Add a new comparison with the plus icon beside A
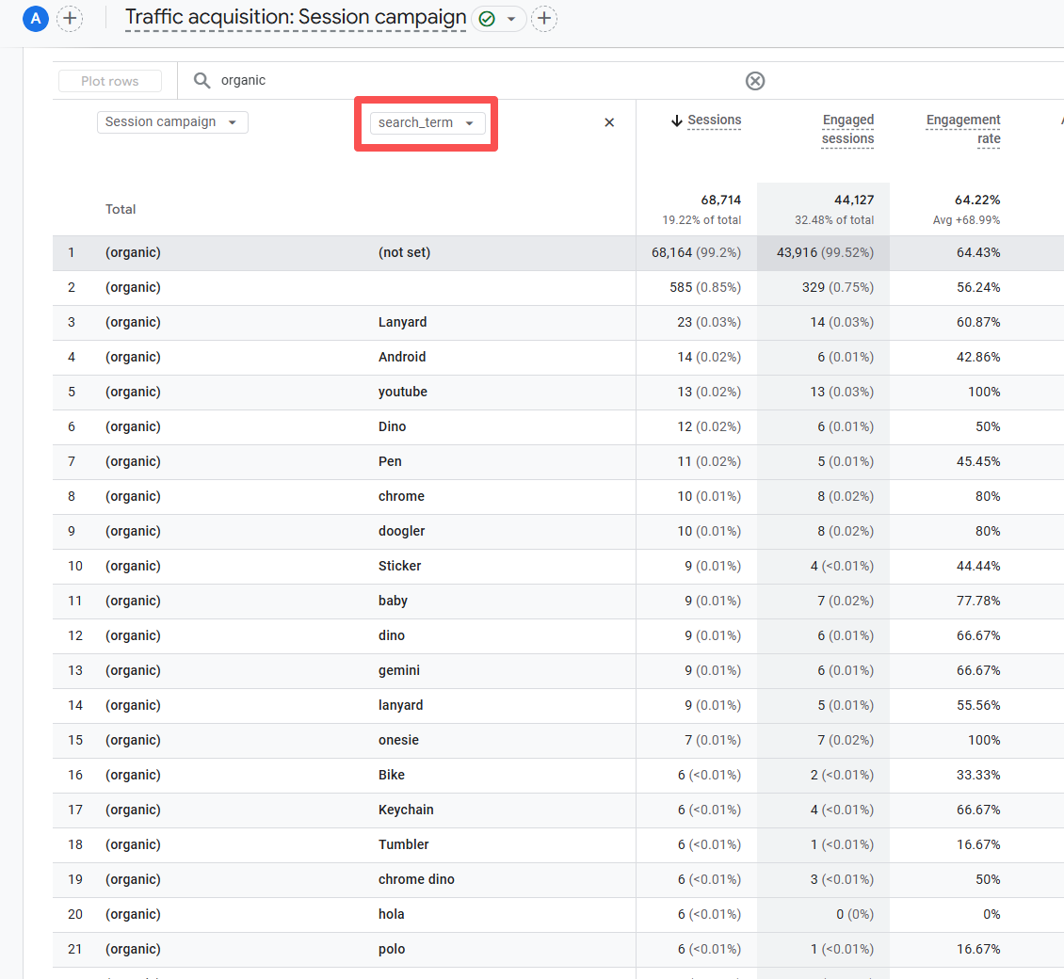 click(x=69, y=18)
